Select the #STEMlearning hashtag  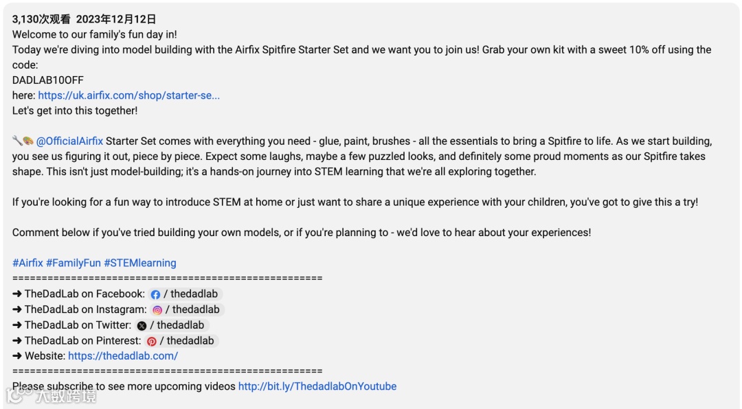(140, 263)
